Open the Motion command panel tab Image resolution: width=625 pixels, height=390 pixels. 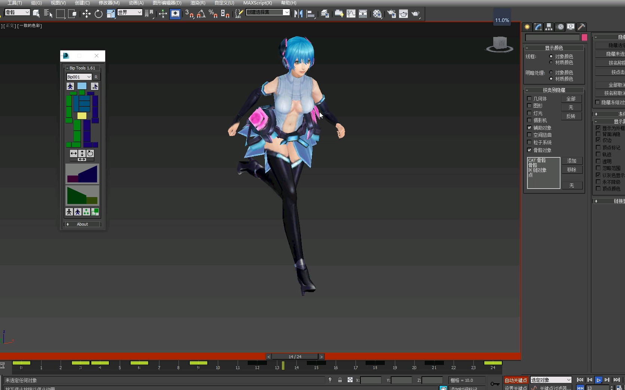pyautogui.click(x=560, y=27)
